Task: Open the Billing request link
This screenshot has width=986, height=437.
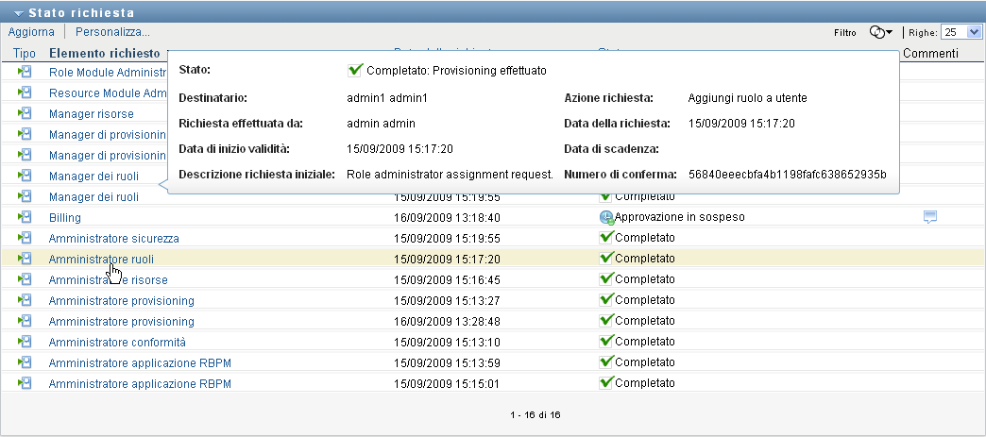Action: (65, 217)
